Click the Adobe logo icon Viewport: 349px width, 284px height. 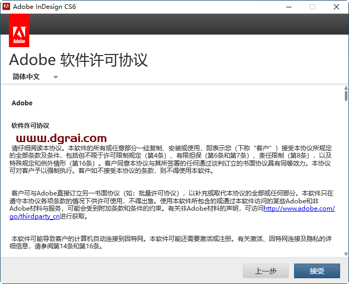point(19,30)
